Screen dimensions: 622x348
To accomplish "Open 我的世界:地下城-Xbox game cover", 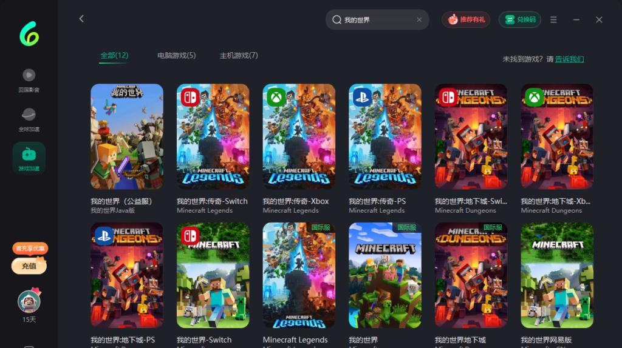I will [558, 136].
